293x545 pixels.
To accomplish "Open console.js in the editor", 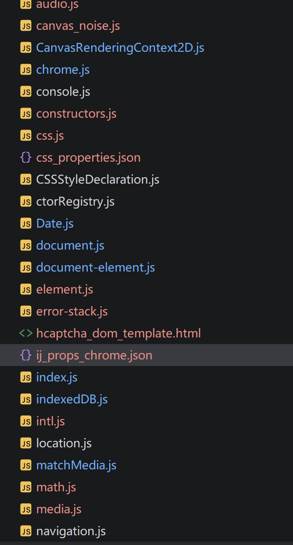I will pyautogui.click(x=63, y=92).
